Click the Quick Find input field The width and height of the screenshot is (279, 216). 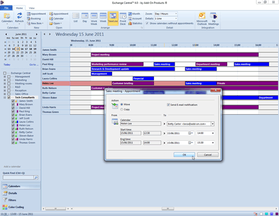(x=18, y=178)
